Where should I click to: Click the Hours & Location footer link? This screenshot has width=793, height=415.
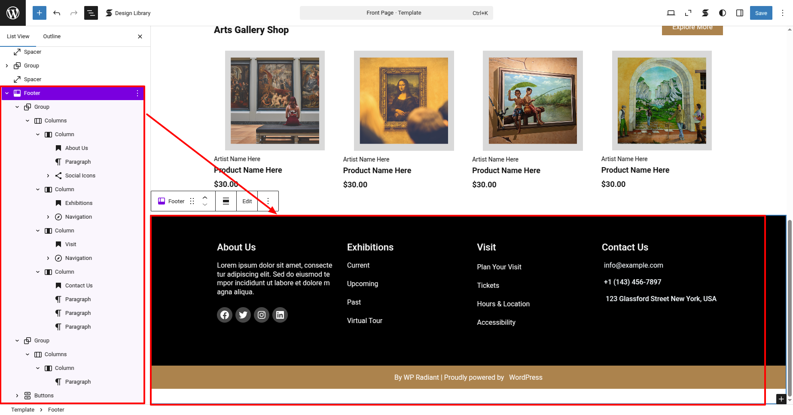503,304
